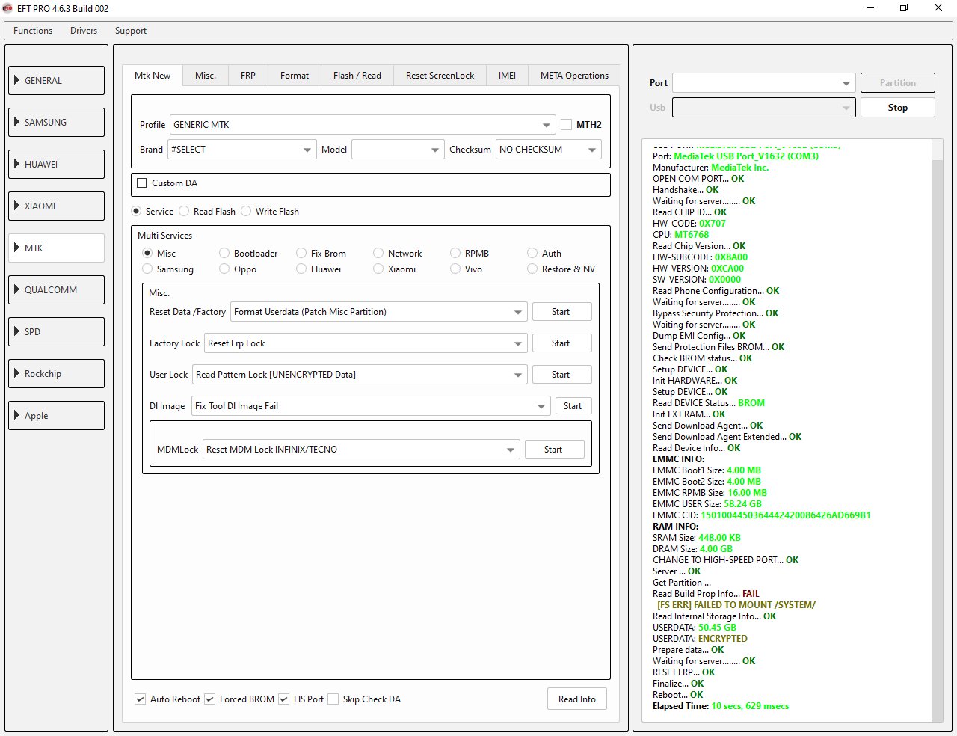The width and height of the screenshot is (957, 736).
Task: Select the Bootloader radio button
Action: (x=224, y=254)
